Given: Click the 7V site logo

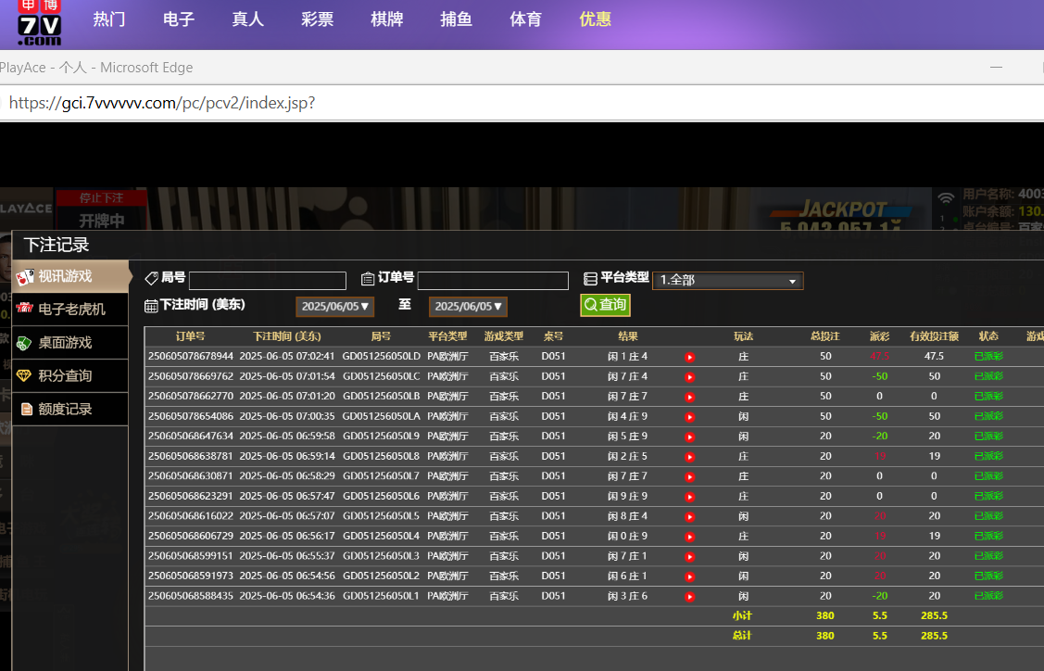Looking at the screenshot, I should pyautogui.click(x=40, y=23).
